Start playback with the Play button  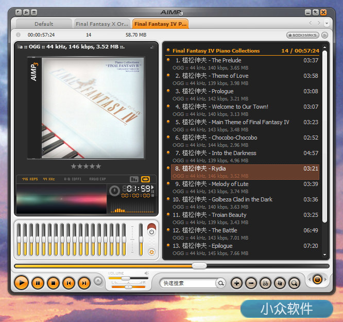pyautogui.click(x=21, y=283)
